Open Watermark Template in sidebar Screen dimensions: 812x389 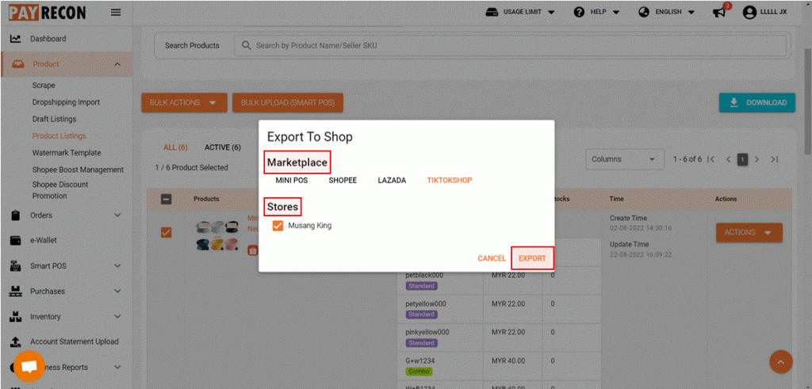pos(67,153)
